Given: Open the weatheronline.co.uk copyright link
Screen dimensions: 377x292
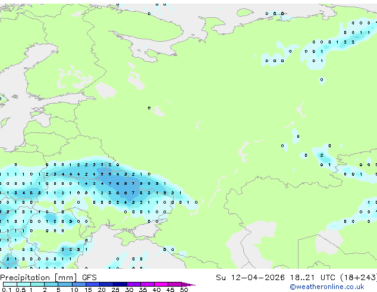Looking at the screenshot, I should coord(326,287).
